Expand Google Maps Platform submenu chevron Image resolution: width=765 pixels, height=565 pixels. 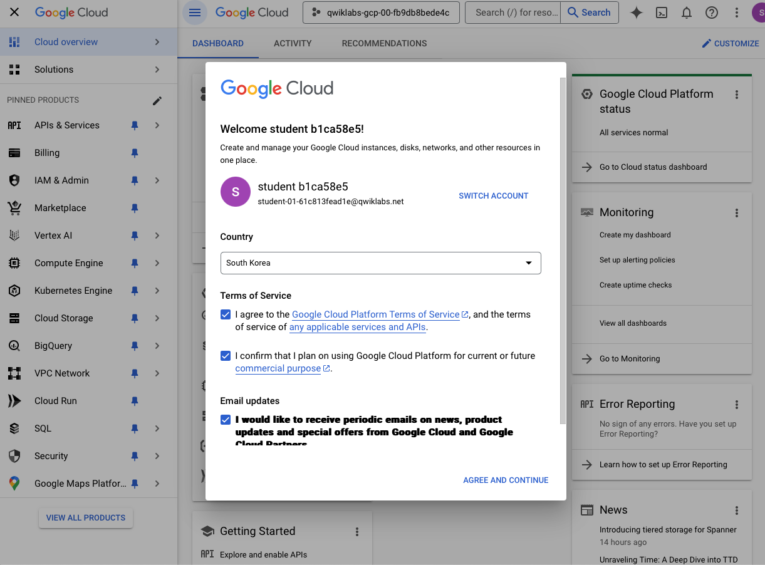157,484
